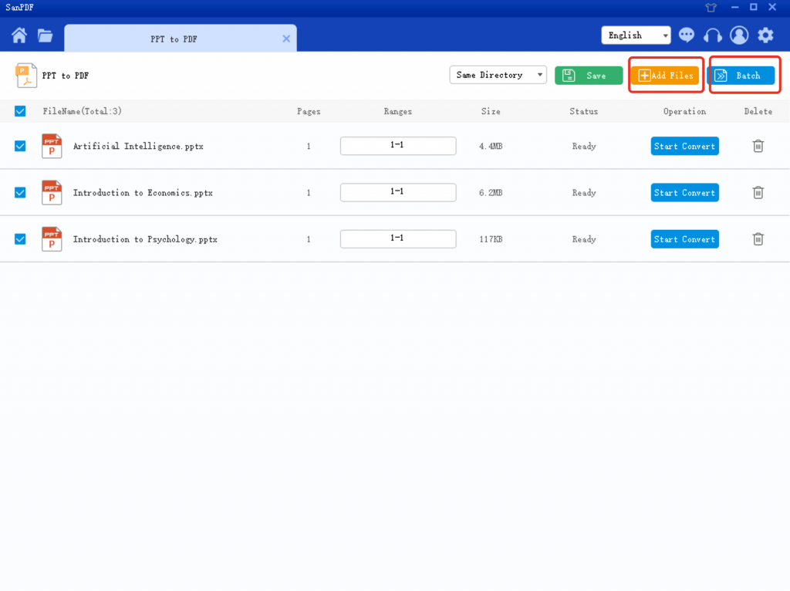790x591 pixels.
Task: Click the 6.2MB size value
Action: click(491, 192)
